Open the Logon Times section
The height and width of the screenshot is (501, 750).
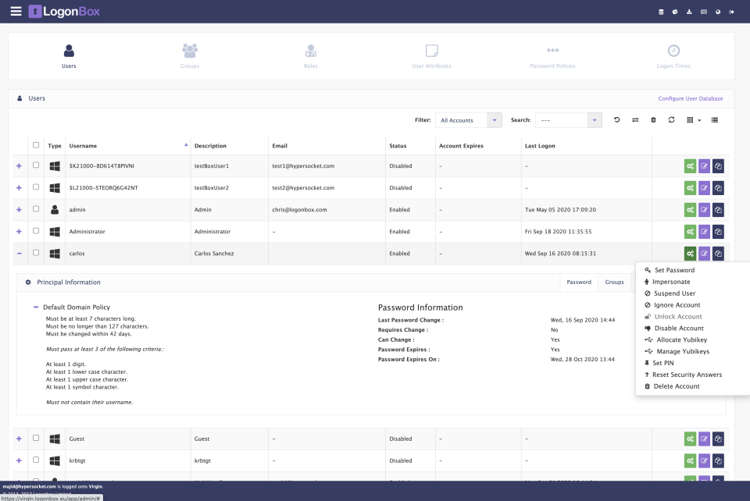pyautogui.click(x=673, y=56)
